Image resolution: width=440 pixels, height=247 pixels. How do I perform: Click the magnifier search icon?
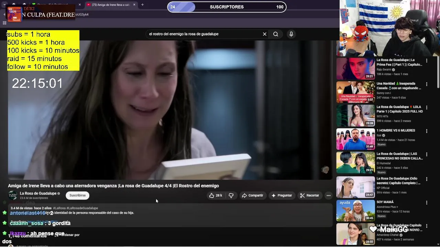point(276,34)
